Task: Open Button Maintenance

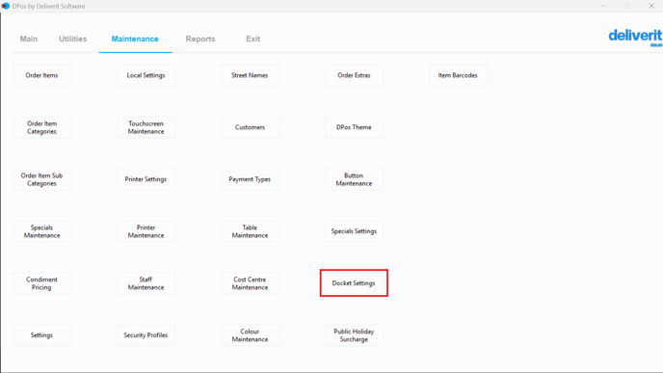Action: click(x=354, y=179)
